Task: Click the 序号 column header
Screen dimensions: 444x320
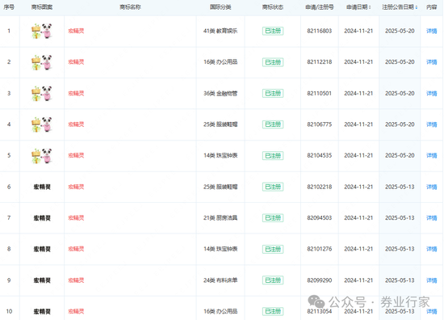Action: (9, 7)
